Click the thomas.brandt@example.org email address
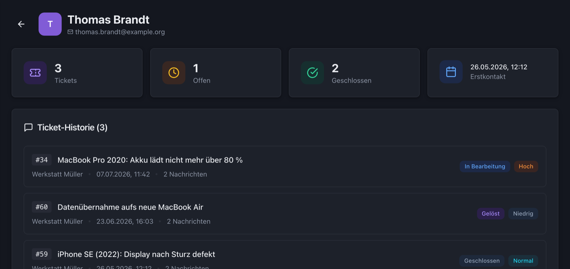The image size is (570, 269). click(x=120, y=32)
